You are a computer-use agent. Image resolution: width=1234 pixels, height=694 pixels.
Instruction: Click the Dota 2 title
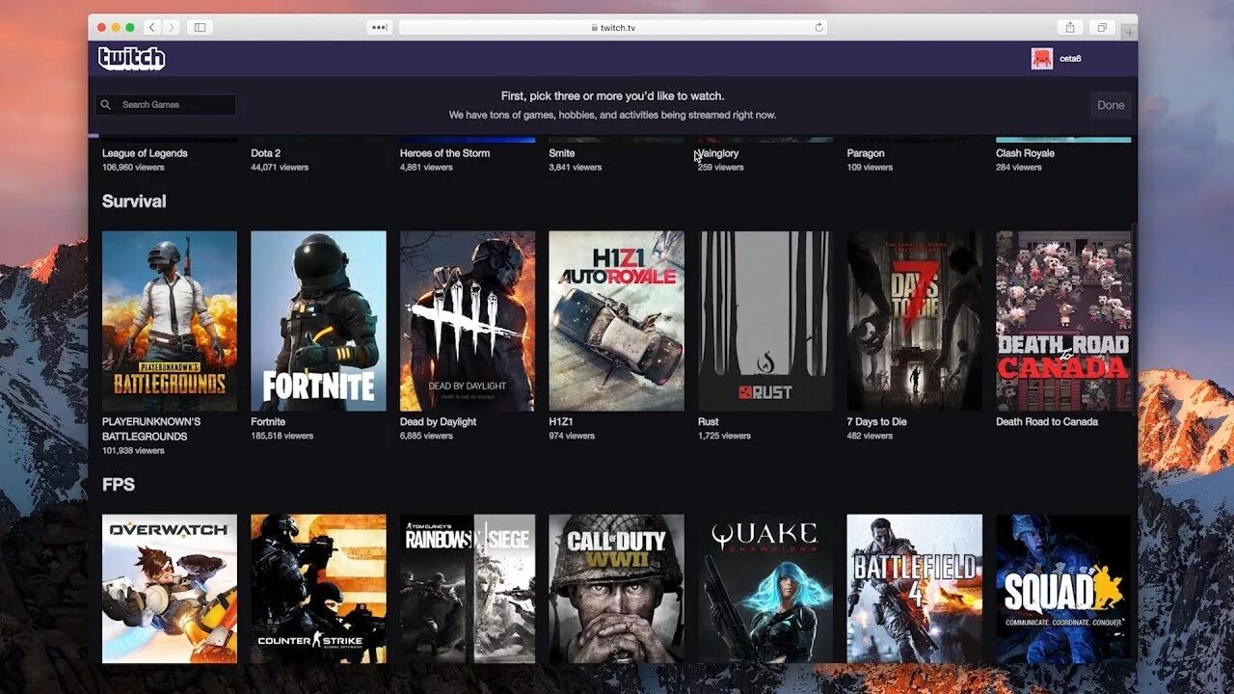[266, 153]
